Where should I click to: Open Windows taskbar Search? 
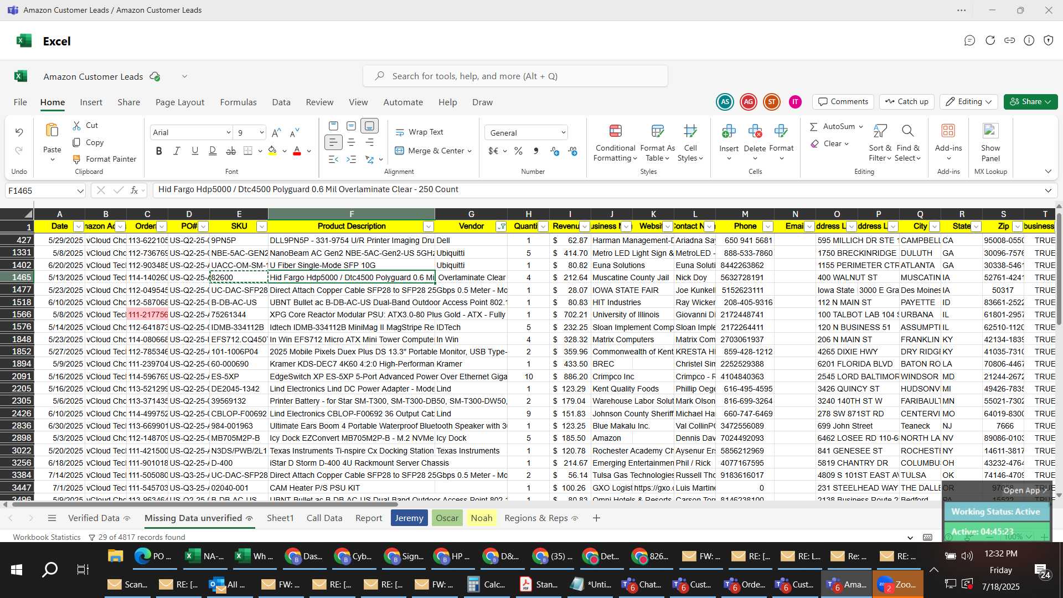(x=50, y=570)
